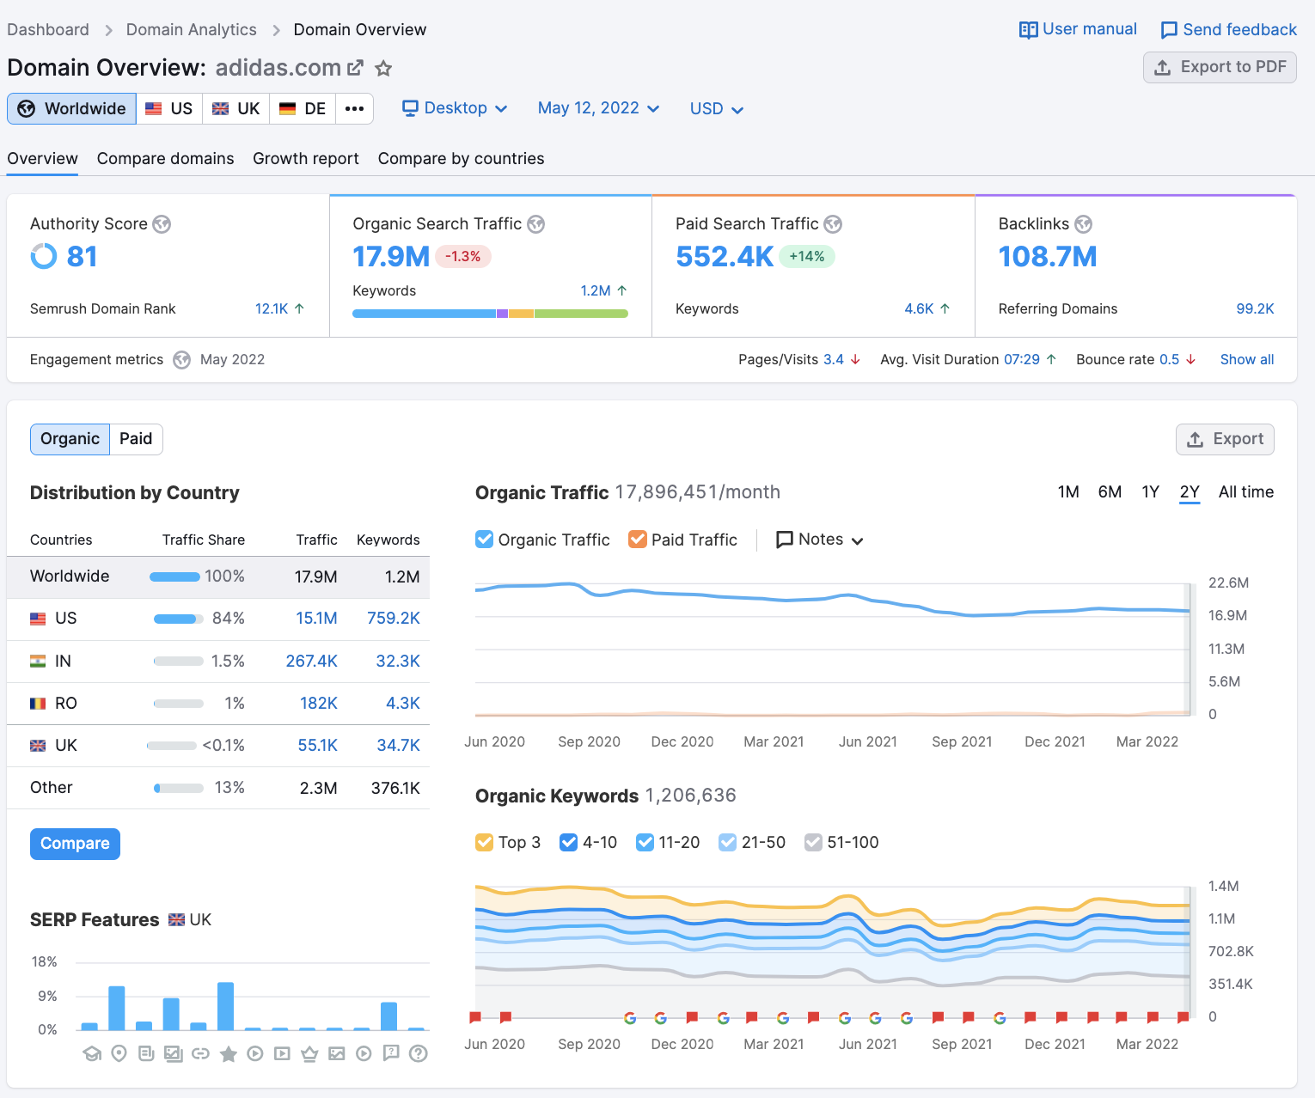Select the Worldwide database tab
Screen dimensions: 1315x1098
72,109
